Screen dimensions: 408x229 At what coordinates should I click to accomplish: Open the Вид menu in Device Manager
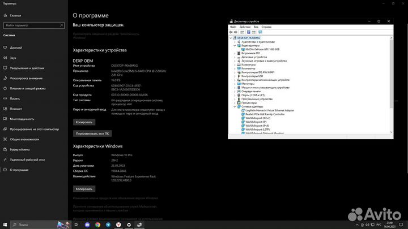pyautogui.click(x=256, y=27)
